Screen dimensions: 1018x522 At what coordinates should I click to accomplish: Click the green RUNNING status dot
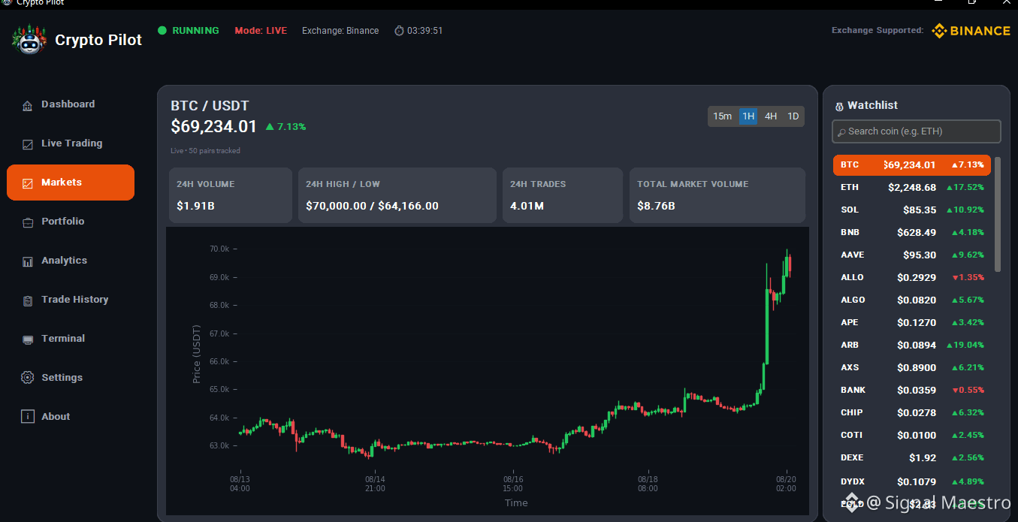(x=162, y=31)
